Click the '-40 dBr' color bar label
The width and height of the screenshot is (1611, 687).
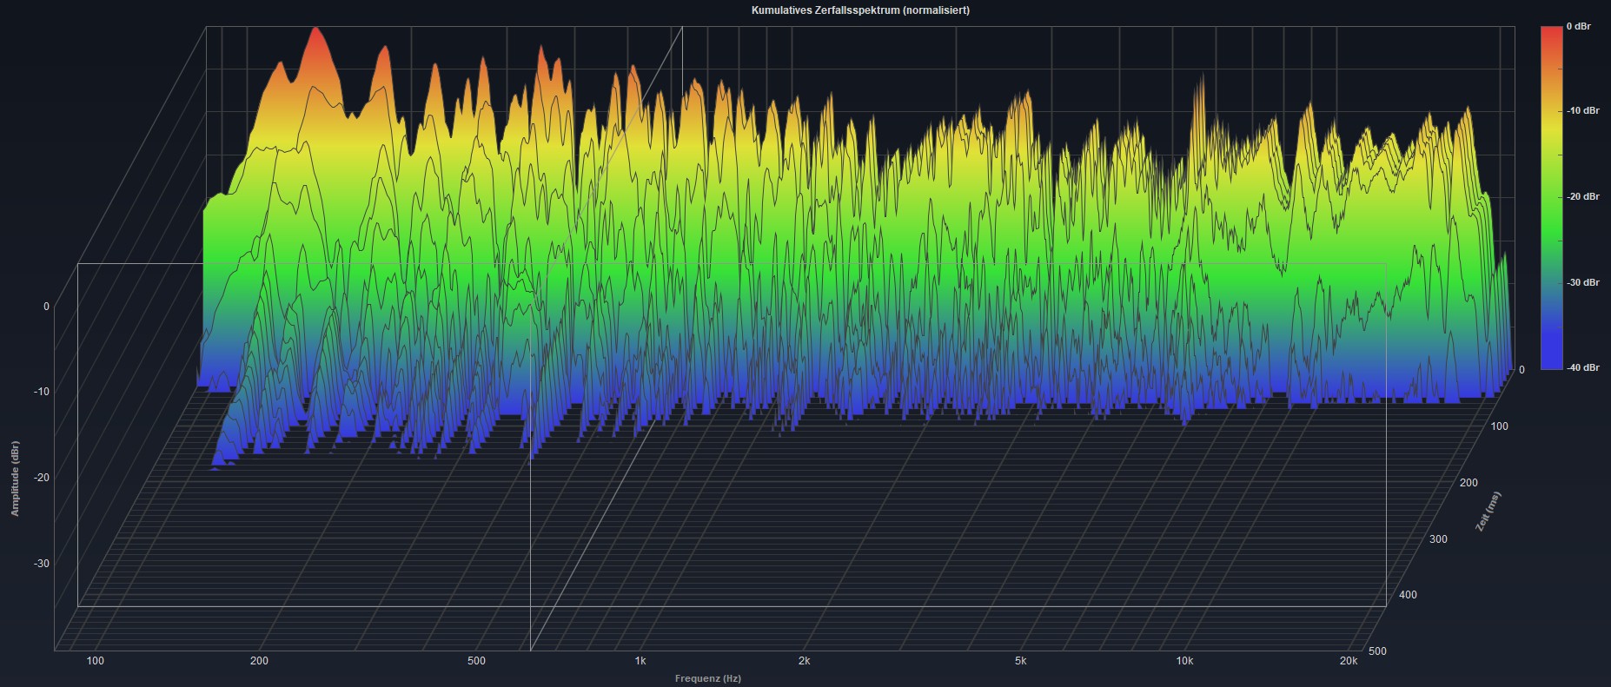[x=1582, y=368]
